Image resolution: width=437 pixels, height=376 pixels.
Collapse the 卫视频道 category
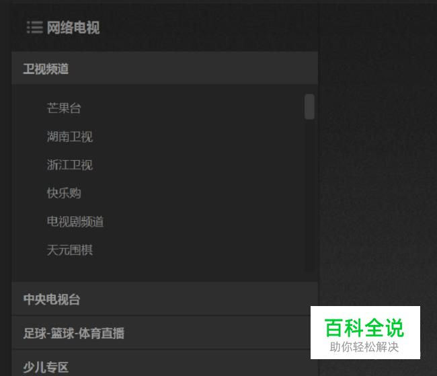165,69
